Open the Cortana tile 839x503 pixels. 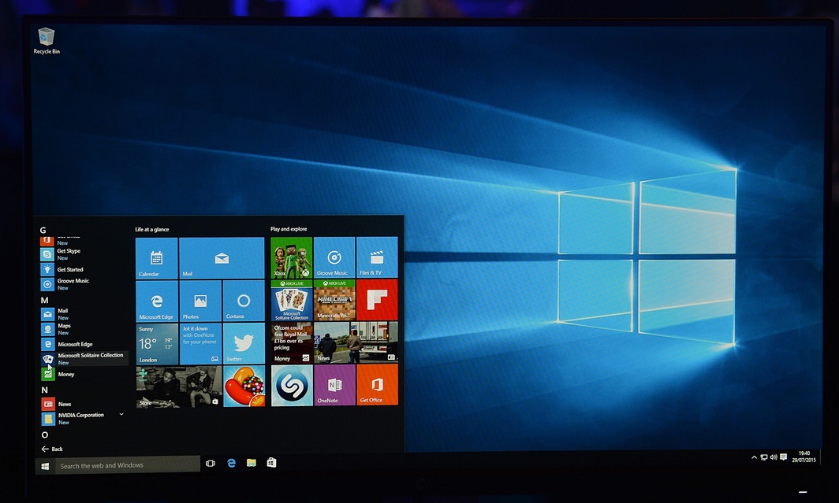click(x=243, y=301)
